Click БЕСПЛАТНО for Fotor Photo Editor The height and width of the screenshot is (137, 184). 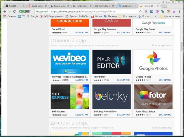click(x=165, y=115)
